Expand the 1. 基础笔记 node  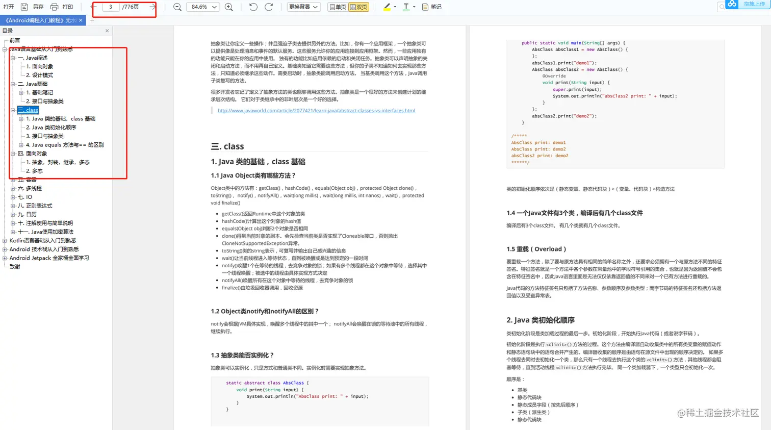point(21,93)
